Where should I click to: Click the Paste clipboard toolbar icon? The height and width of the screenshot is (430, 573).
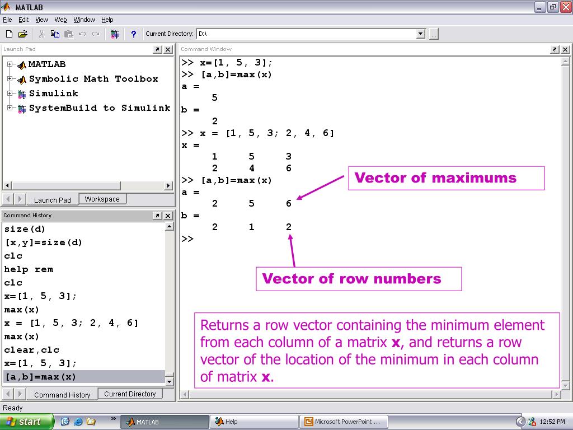coord(69,34)
